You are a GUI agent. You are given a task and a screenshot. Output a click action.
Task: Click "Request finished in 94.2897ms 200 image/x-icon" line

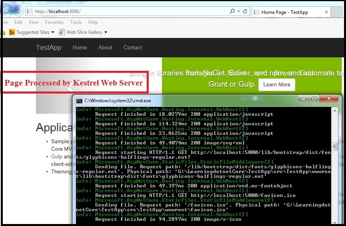(168, 219)
